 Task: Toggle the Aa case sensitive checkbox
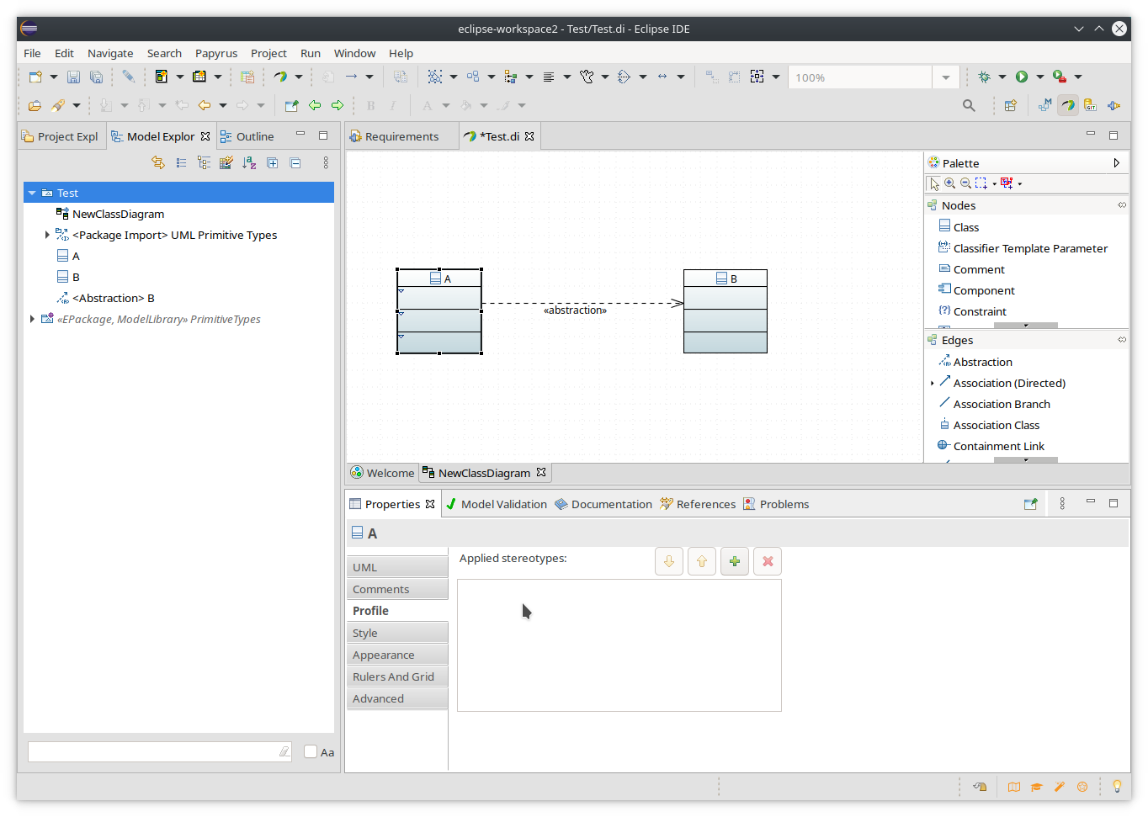point(311,751)
